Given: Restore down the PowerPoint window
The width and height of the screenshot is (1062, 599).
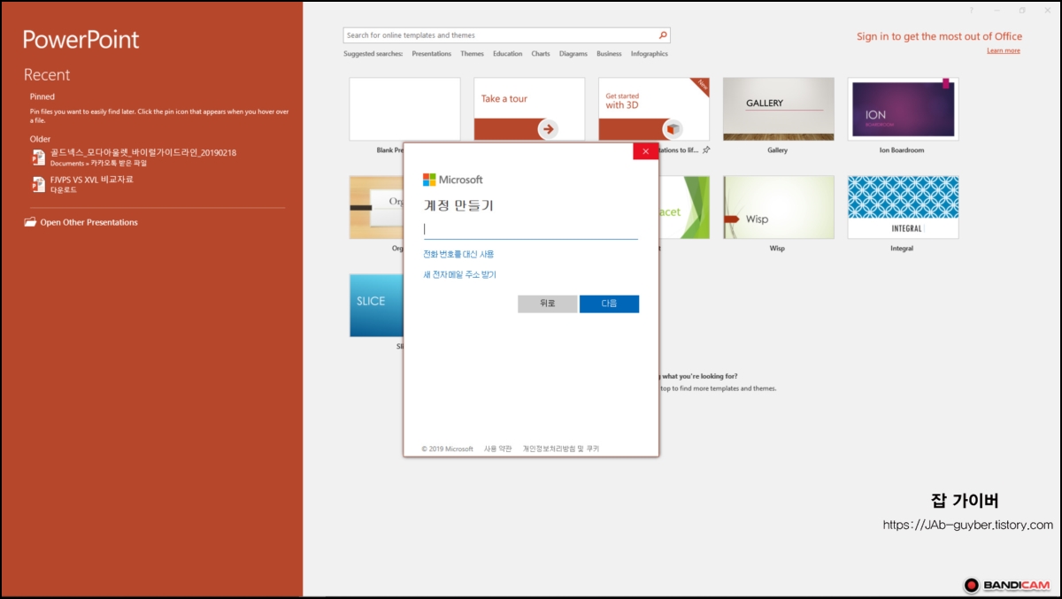Looking at the screenshot, I should pos(1022,11).
